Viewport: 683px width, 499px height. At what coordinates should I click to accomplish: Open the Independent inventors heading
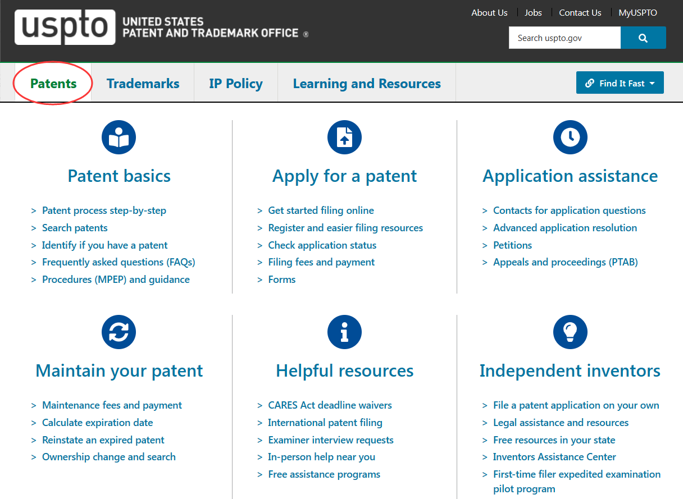pyautogui.click(x=570, y=370)
